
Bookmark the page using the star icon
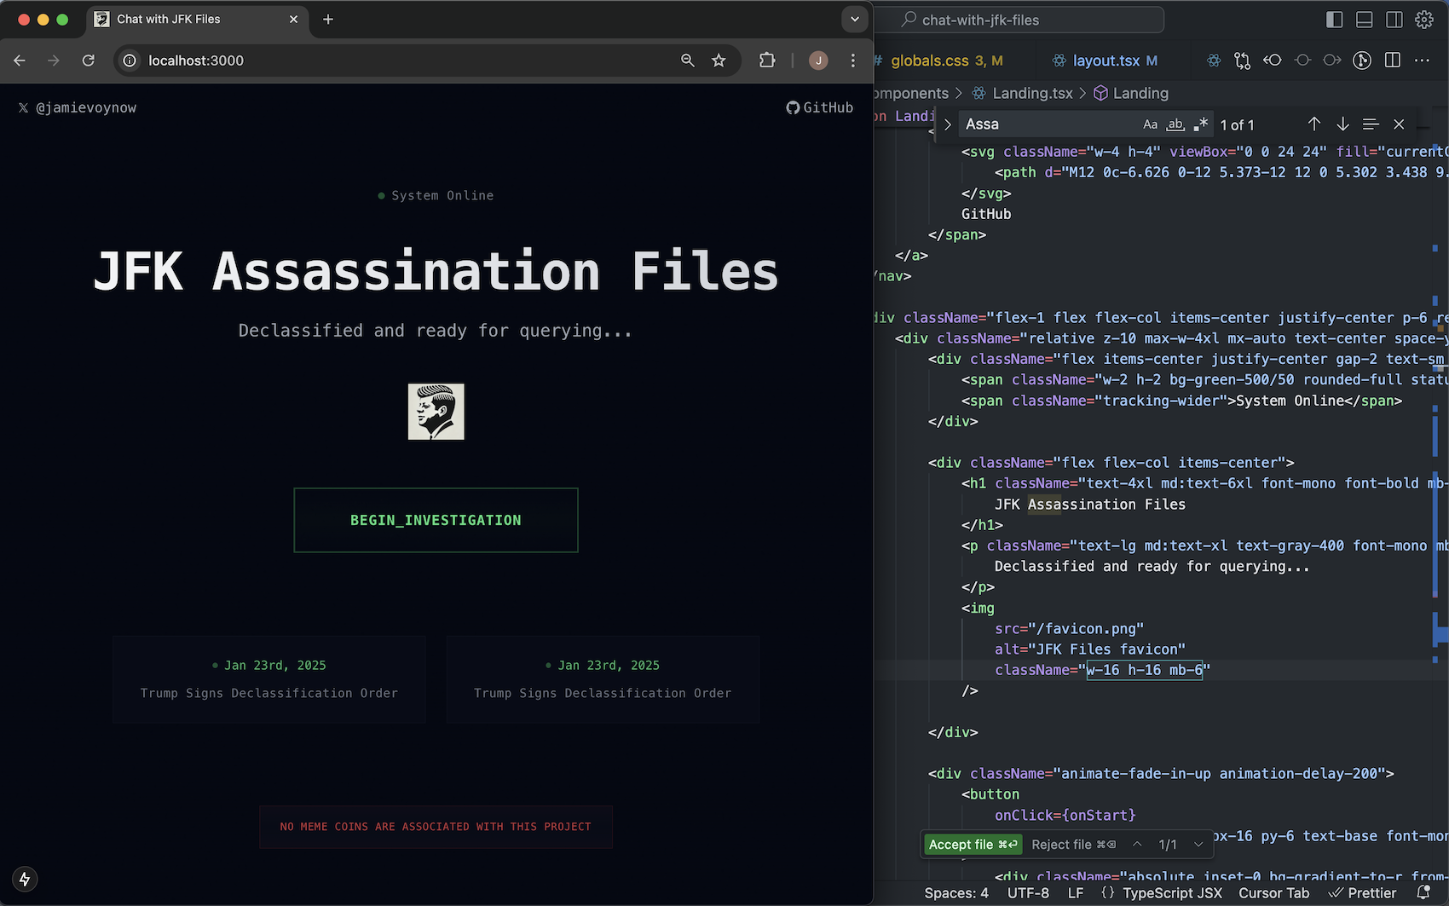719,61
